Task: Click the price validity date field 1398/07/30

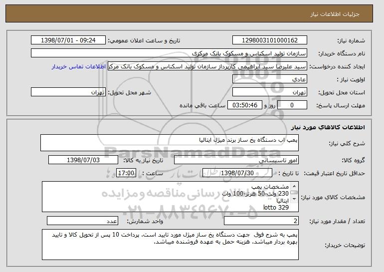Action: (237, 173)
